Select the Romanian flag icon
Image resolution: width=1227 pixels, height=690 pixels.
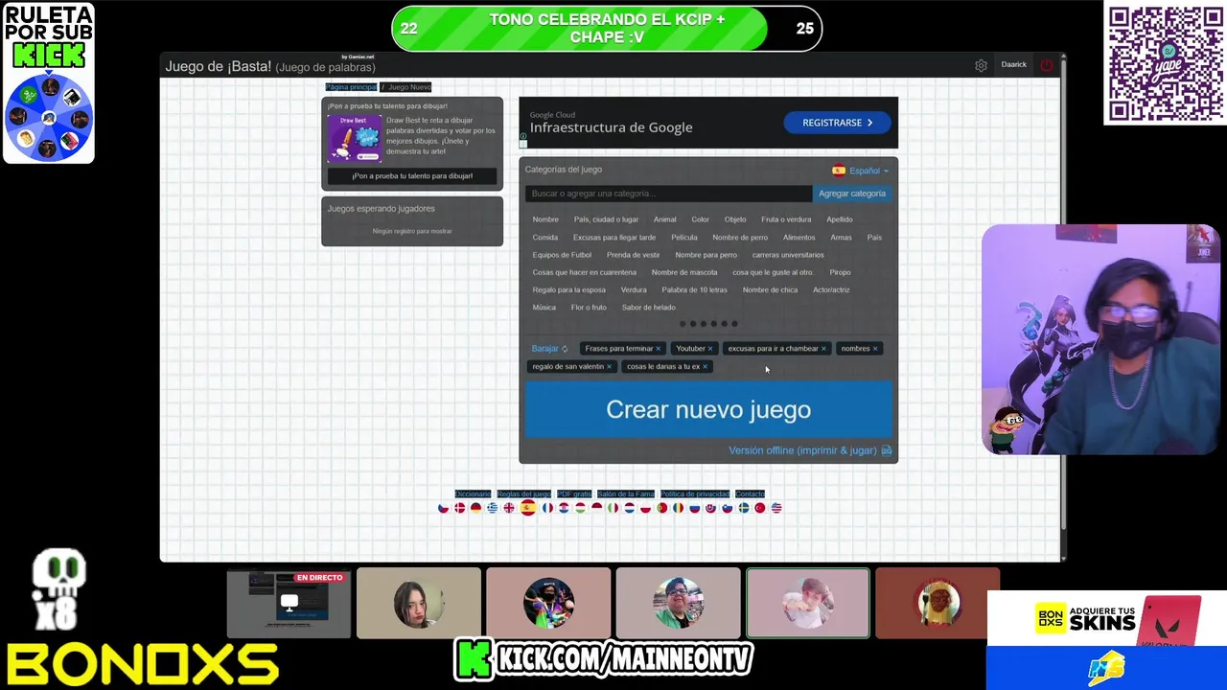[679, 508]
